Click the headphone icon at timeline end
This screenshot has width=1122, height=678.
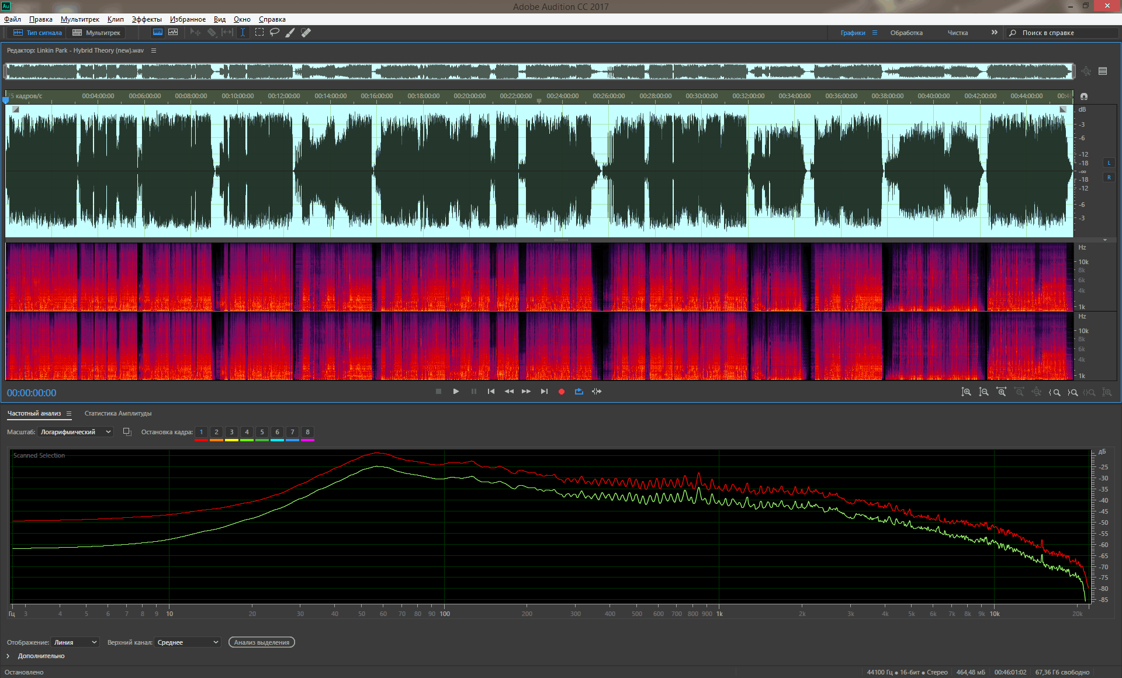pos(1084,96)
